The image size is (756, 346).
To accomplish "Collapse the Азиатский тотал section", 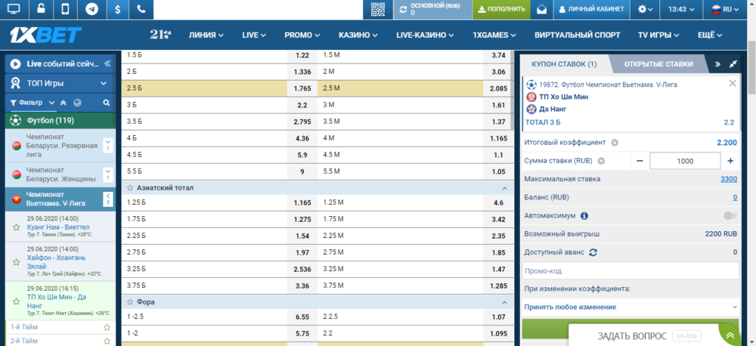I will [x=504, y=188].
